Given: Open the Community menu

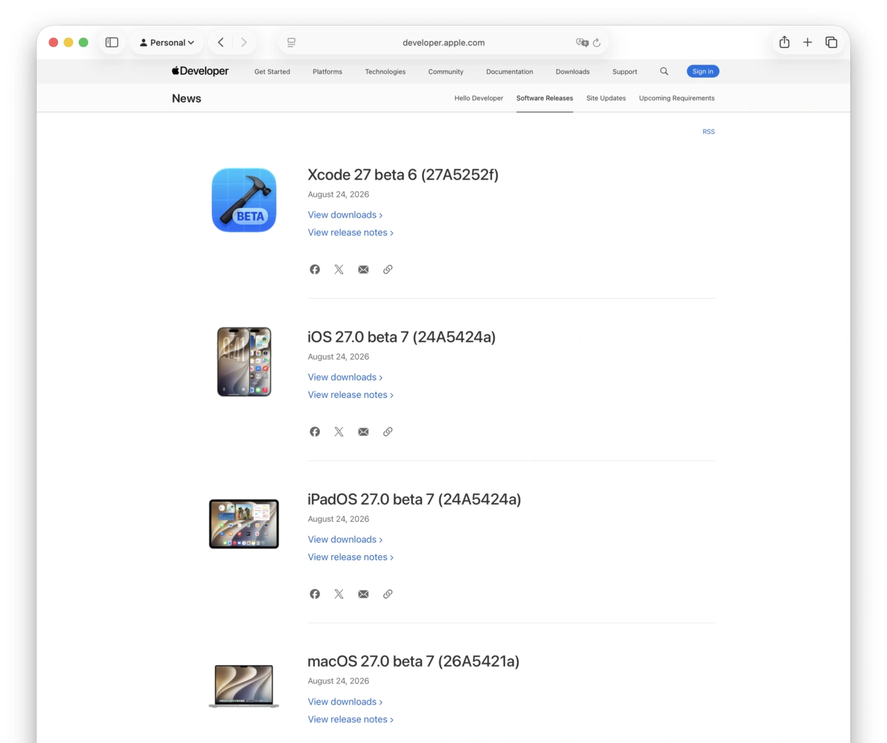Looking at the screenshot, I should click(x=446, y=71).
